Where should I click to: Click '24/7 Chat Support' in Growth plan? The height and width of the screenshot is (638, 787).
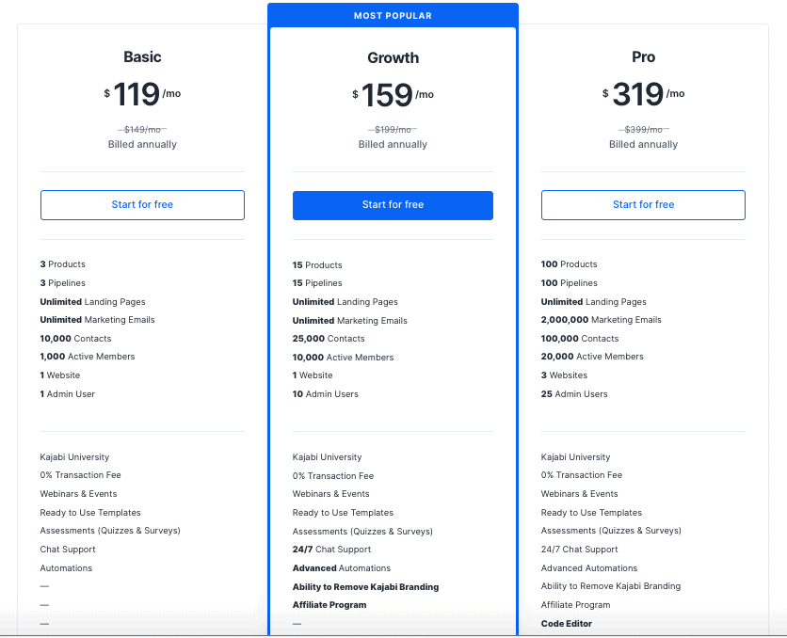tap(331, 550)
